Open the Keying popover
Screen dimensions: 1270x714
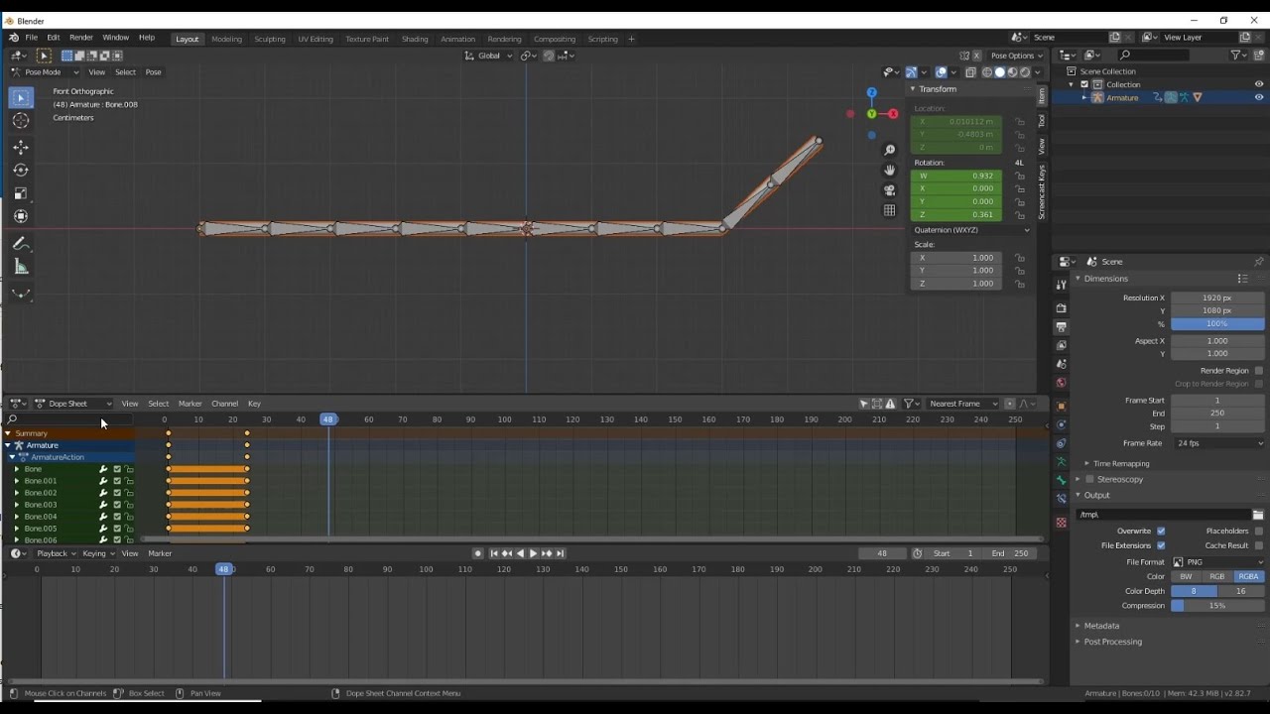click(x=97, y=553)
